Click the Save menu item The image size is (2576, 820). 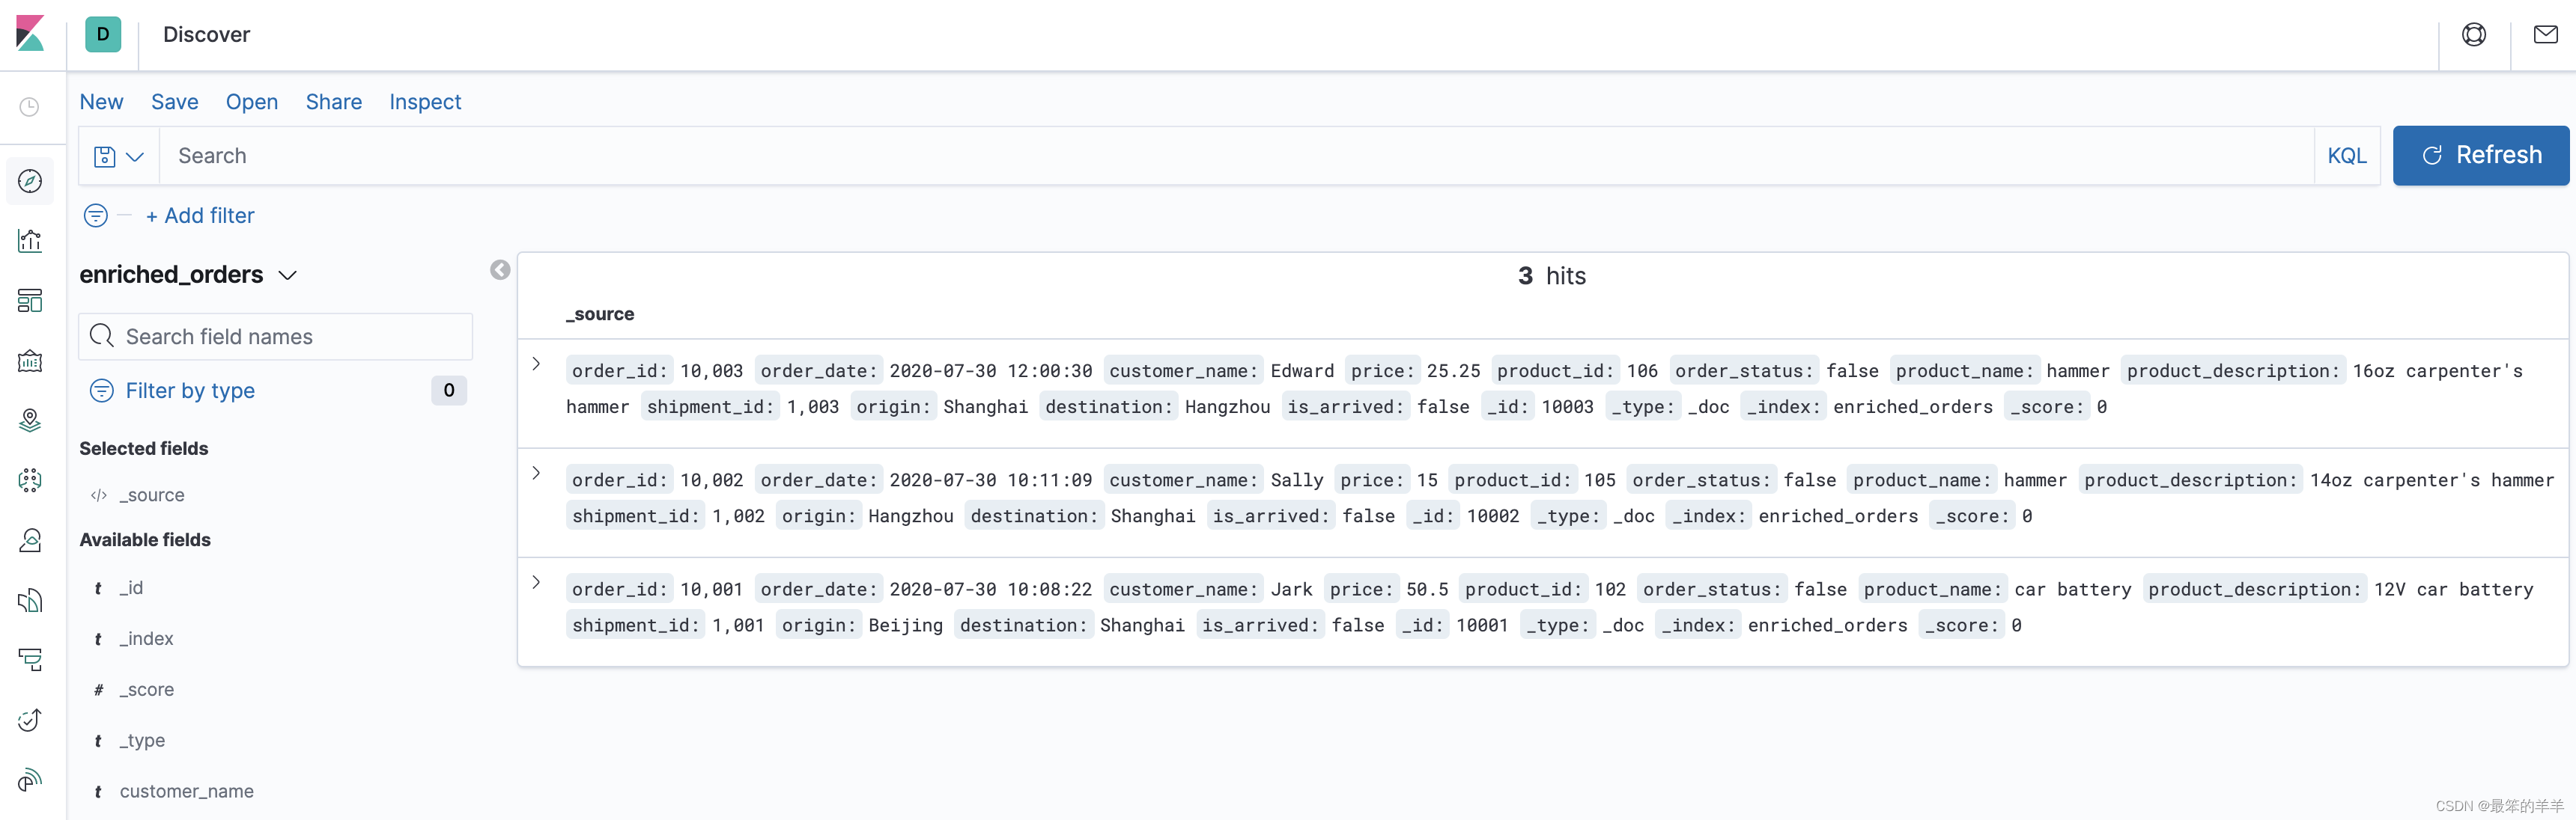tap(174, 102)
